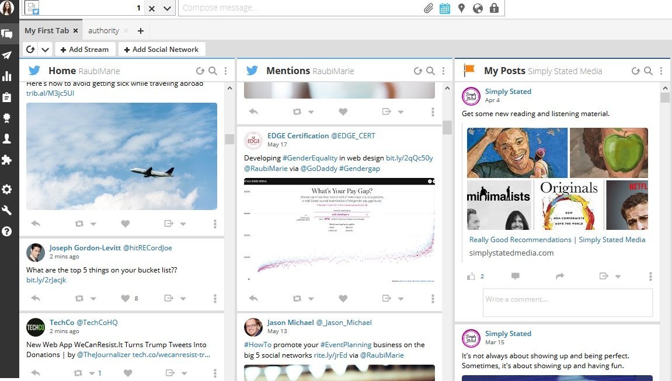Viewport: 672px width, 381px height.
Task: Thumbs up the Simply Stated Apr 4 post
Action: 471,276
